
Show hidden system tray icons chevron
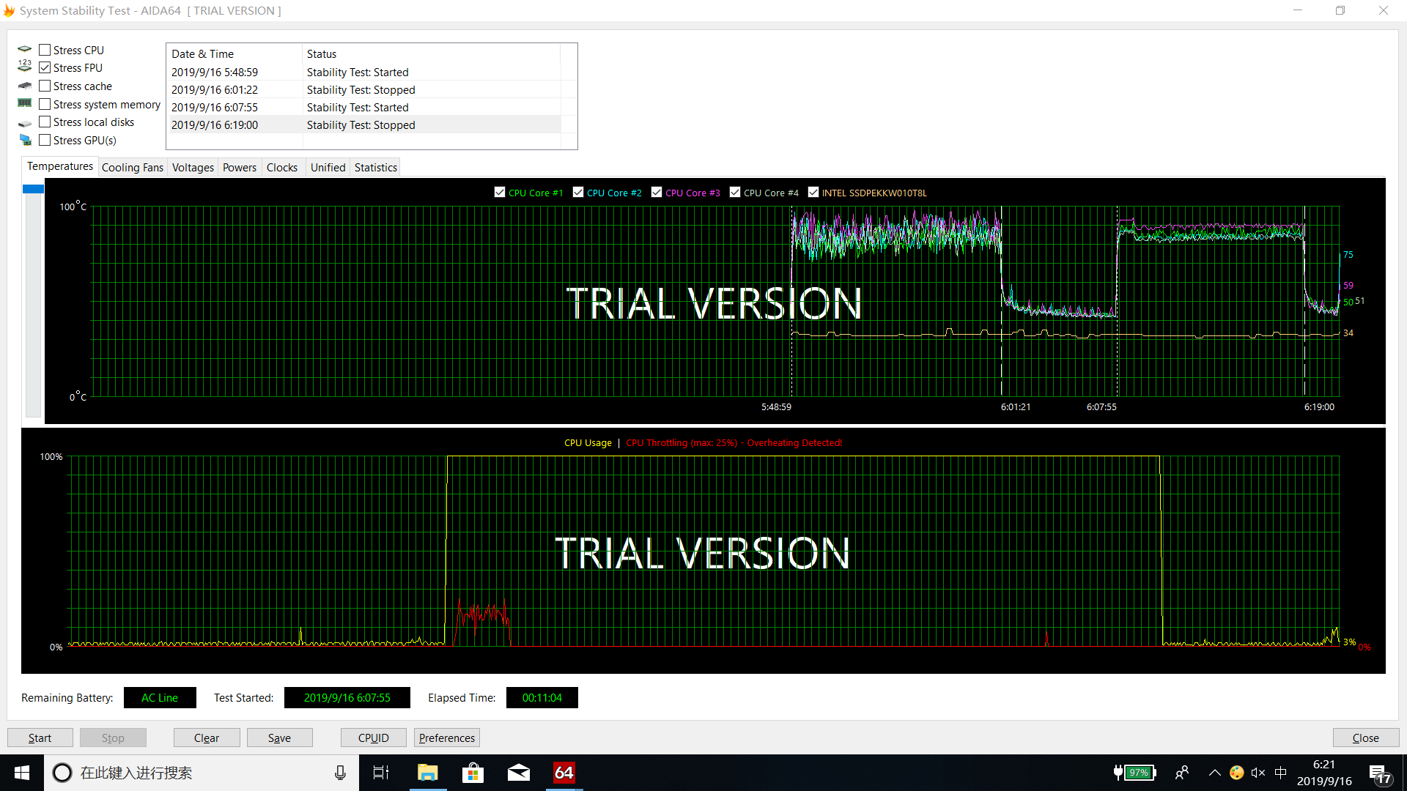pos(1214,773)
